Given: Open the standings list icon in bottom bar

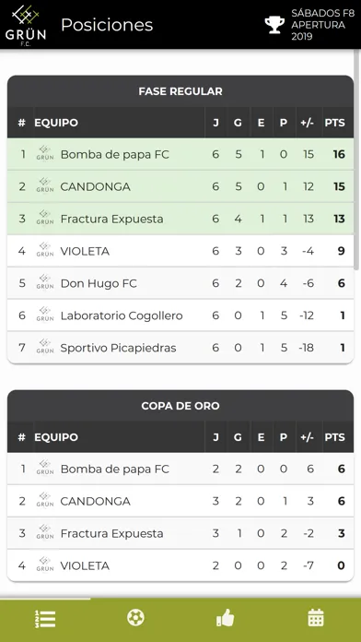Looking at the screenshot, I should pos(45,619).
